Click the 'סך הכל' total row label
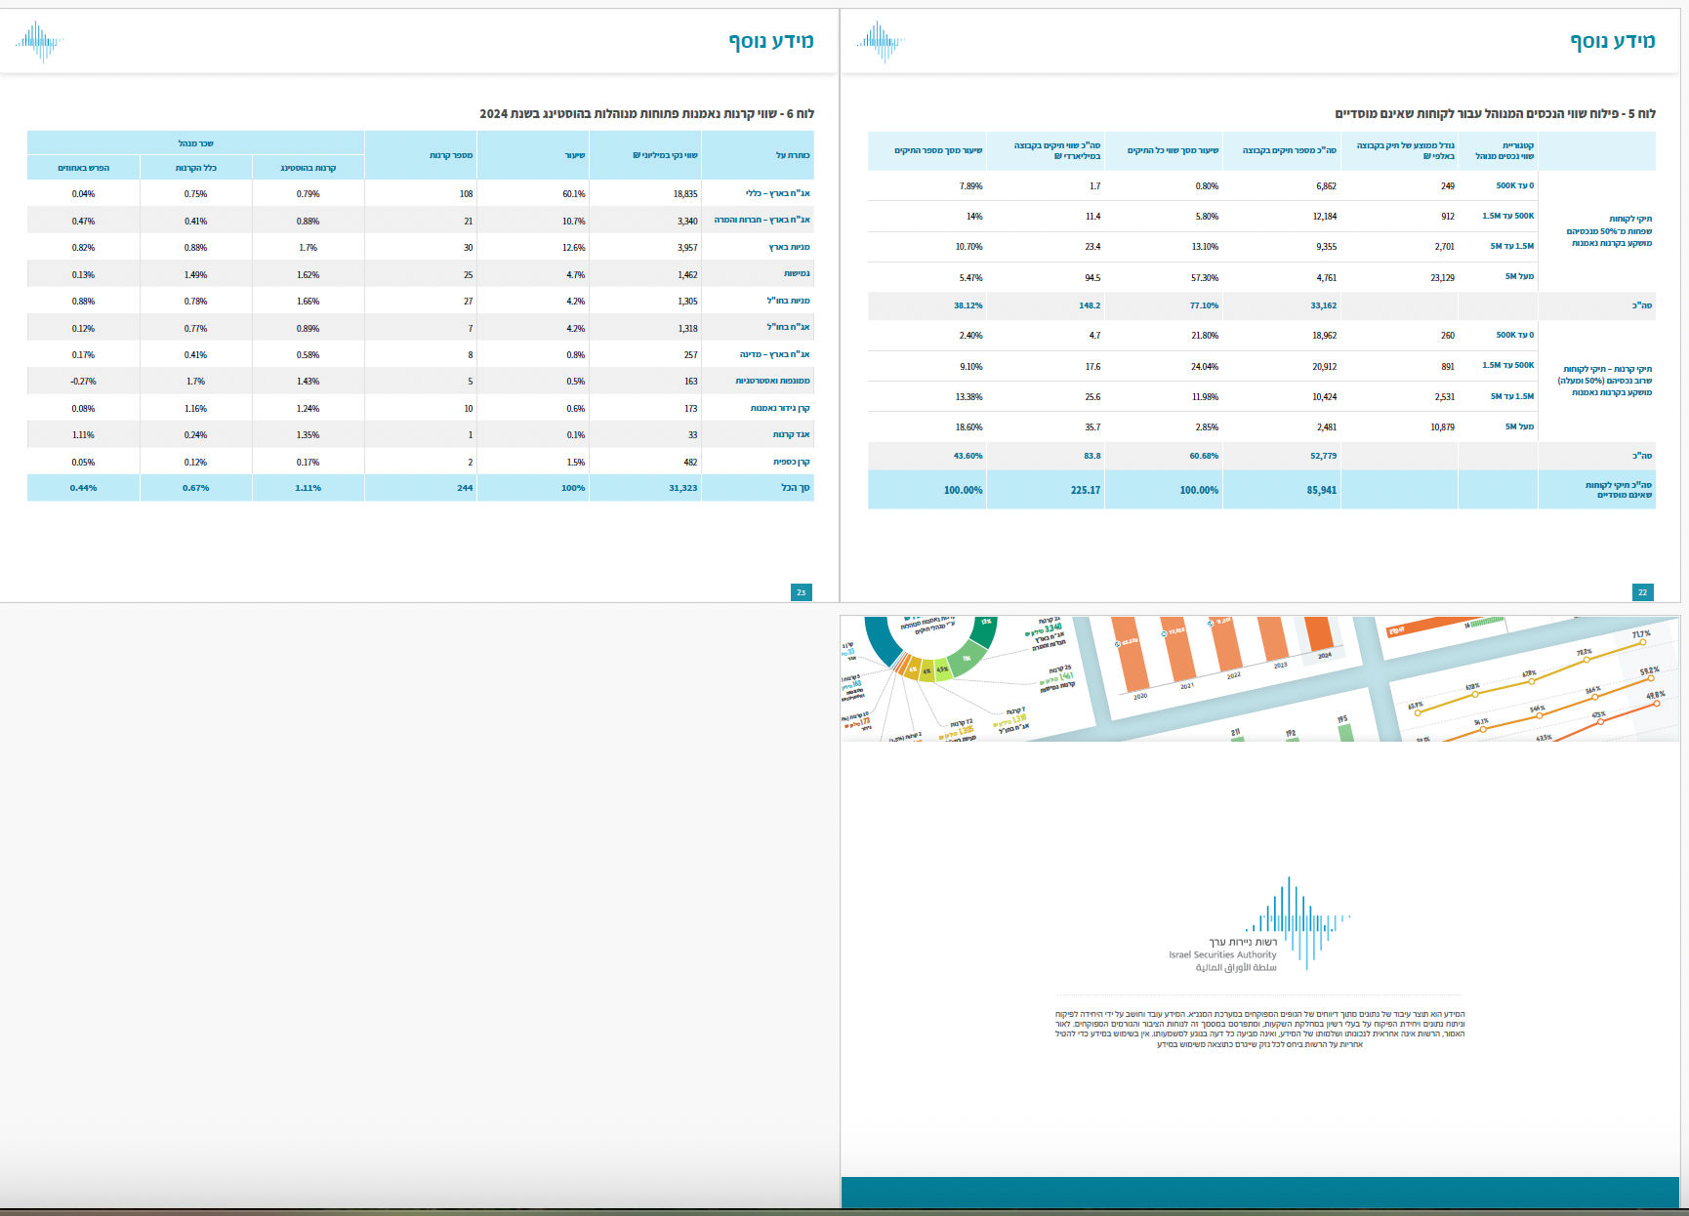 pyautogui.click(x=796, y=488)
